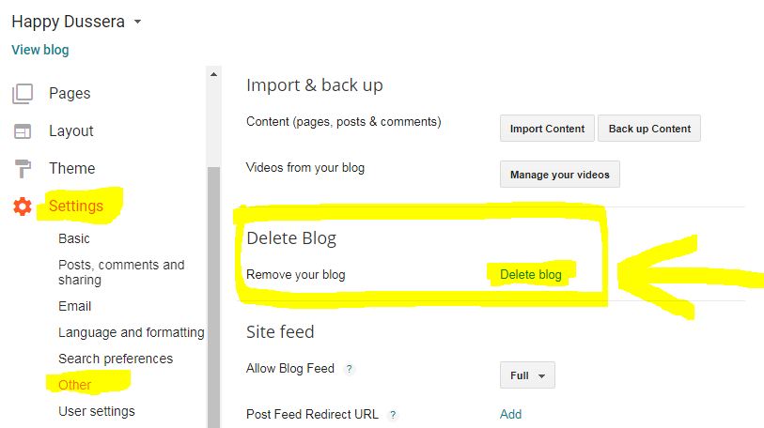Open the Happy Dussera blog dropdown arrow
This screenshot has height=428, width=764.
[138, 22]
